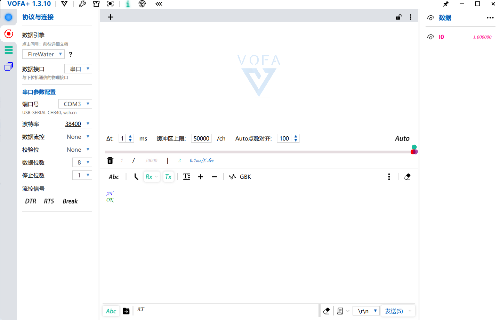Clear buffer with trash can icon
Viewport: 500px width, 320px height.
click(x=110, y=160)
